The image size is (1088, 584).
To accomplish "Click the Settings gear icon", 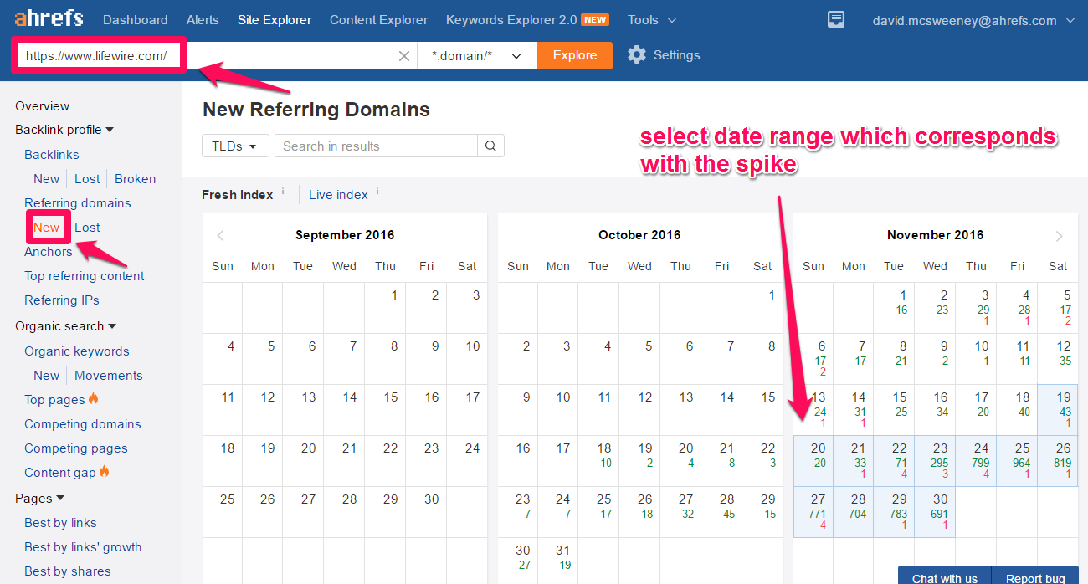I will click(637, 55).
